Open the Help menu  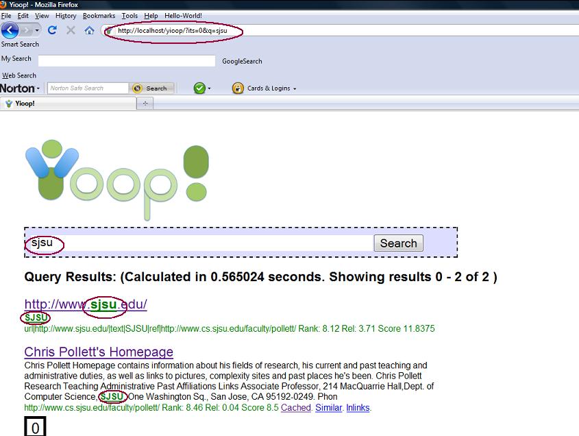pos(151,16)
